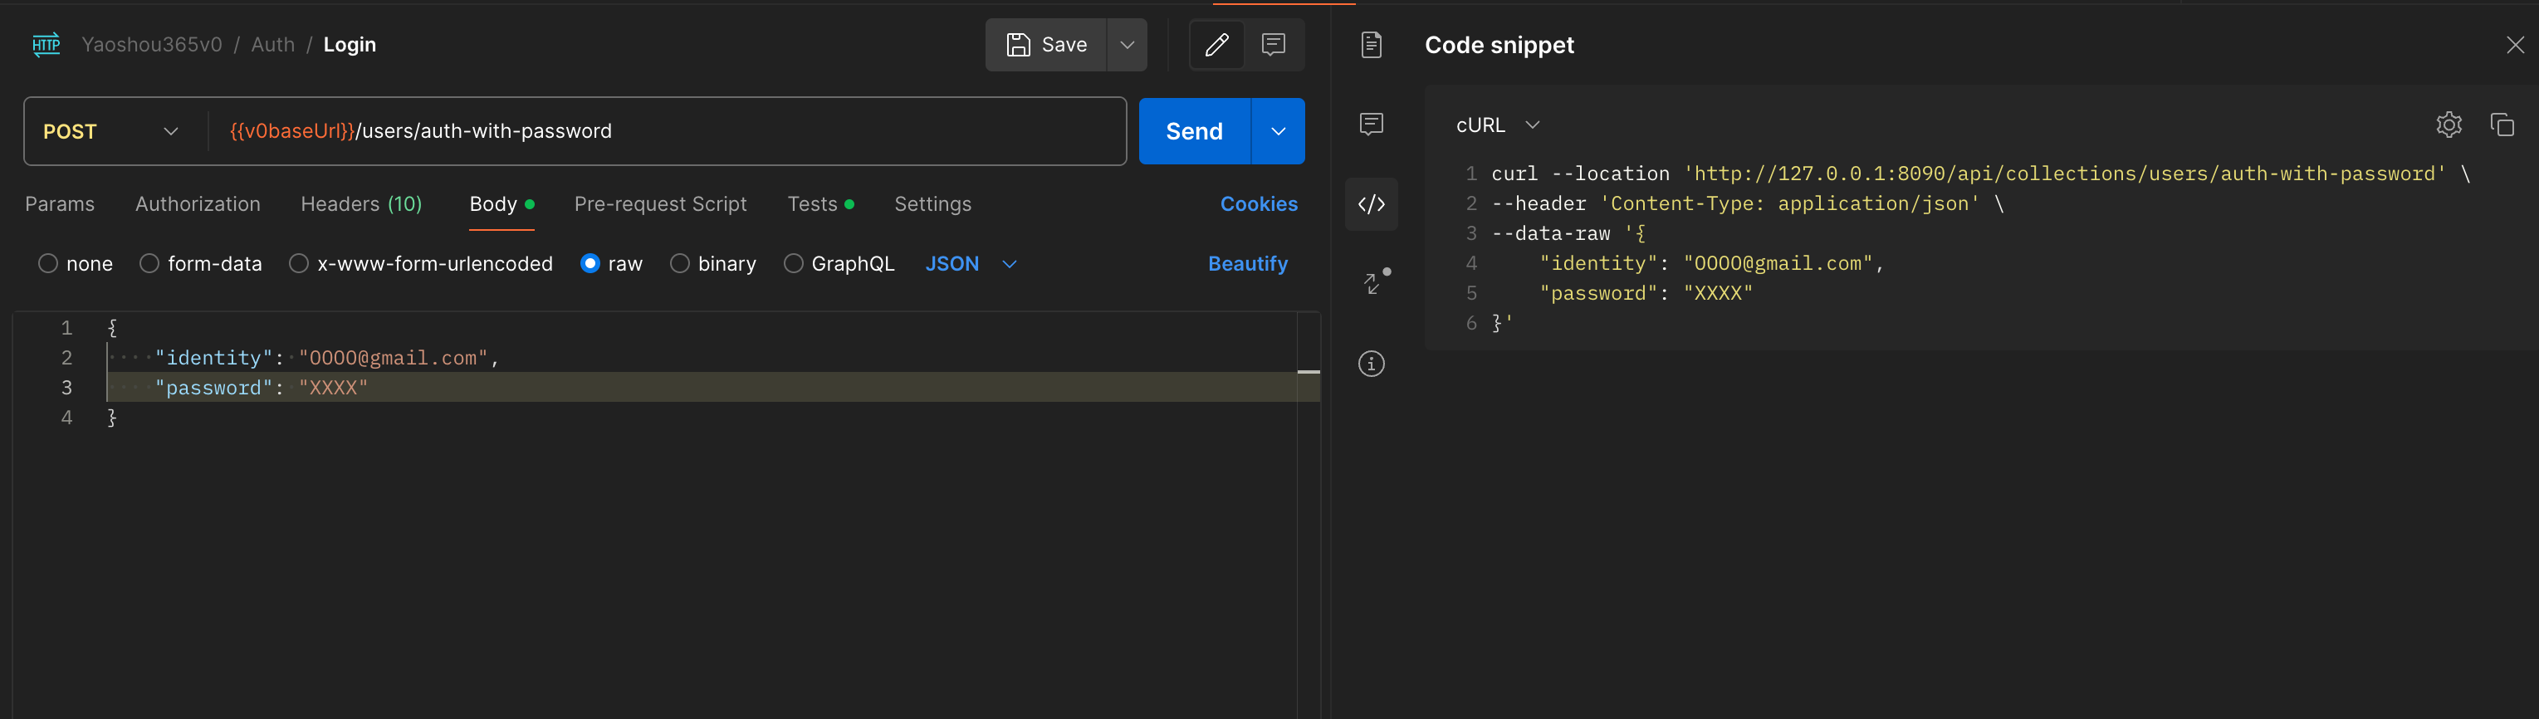This screenshot has height=719, width=2539.
Task: Open code snippet settings gear
Action: (x=2448, y=124)
